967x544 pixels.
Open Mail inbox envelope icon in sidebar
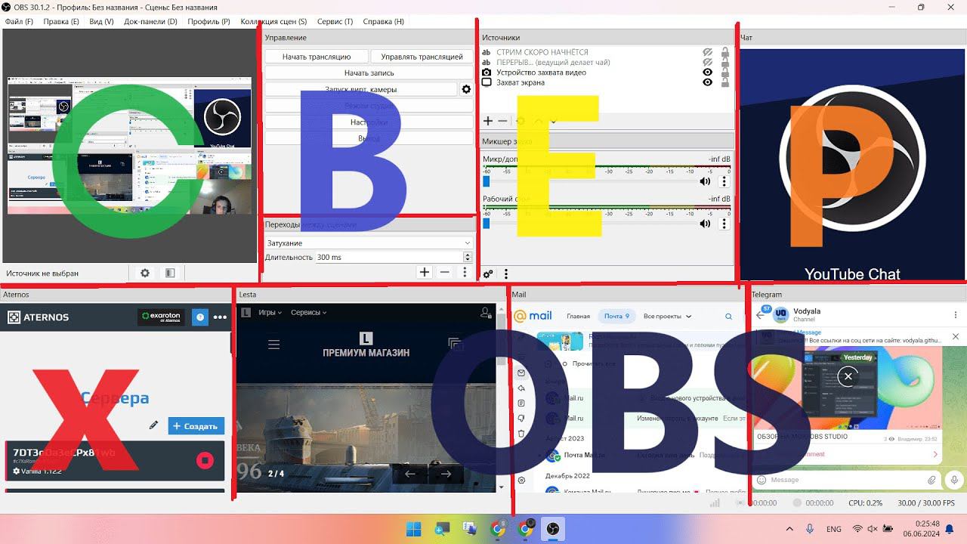pos(521,373)
